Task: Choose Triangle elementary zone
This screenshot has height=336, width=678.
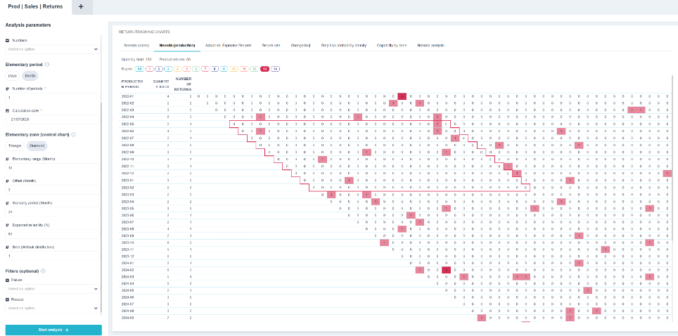Action: click(15, 146)
